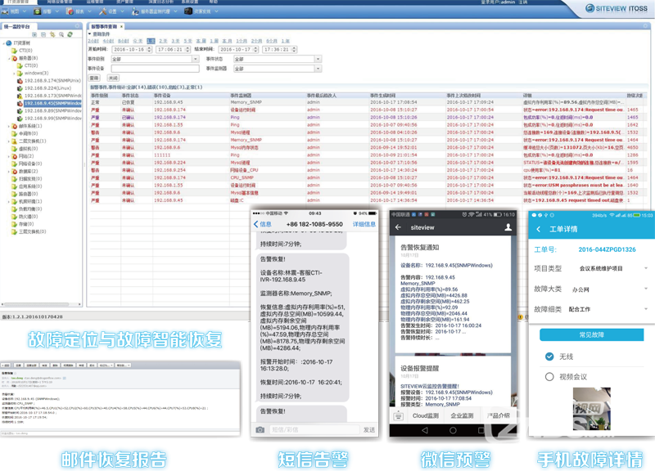Select the highlighted 192.168.9.45 tree node
Viewport: 655px width, 471px height.
pyautogui.click(x=52, y=104)
